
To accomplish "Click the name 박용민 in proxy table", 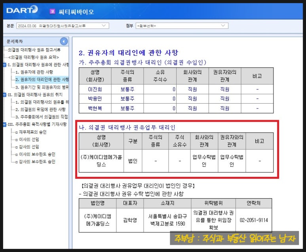I will coord(95,99).
